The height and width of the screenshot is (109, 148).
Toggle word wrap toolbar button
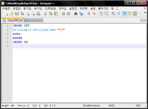113,14
